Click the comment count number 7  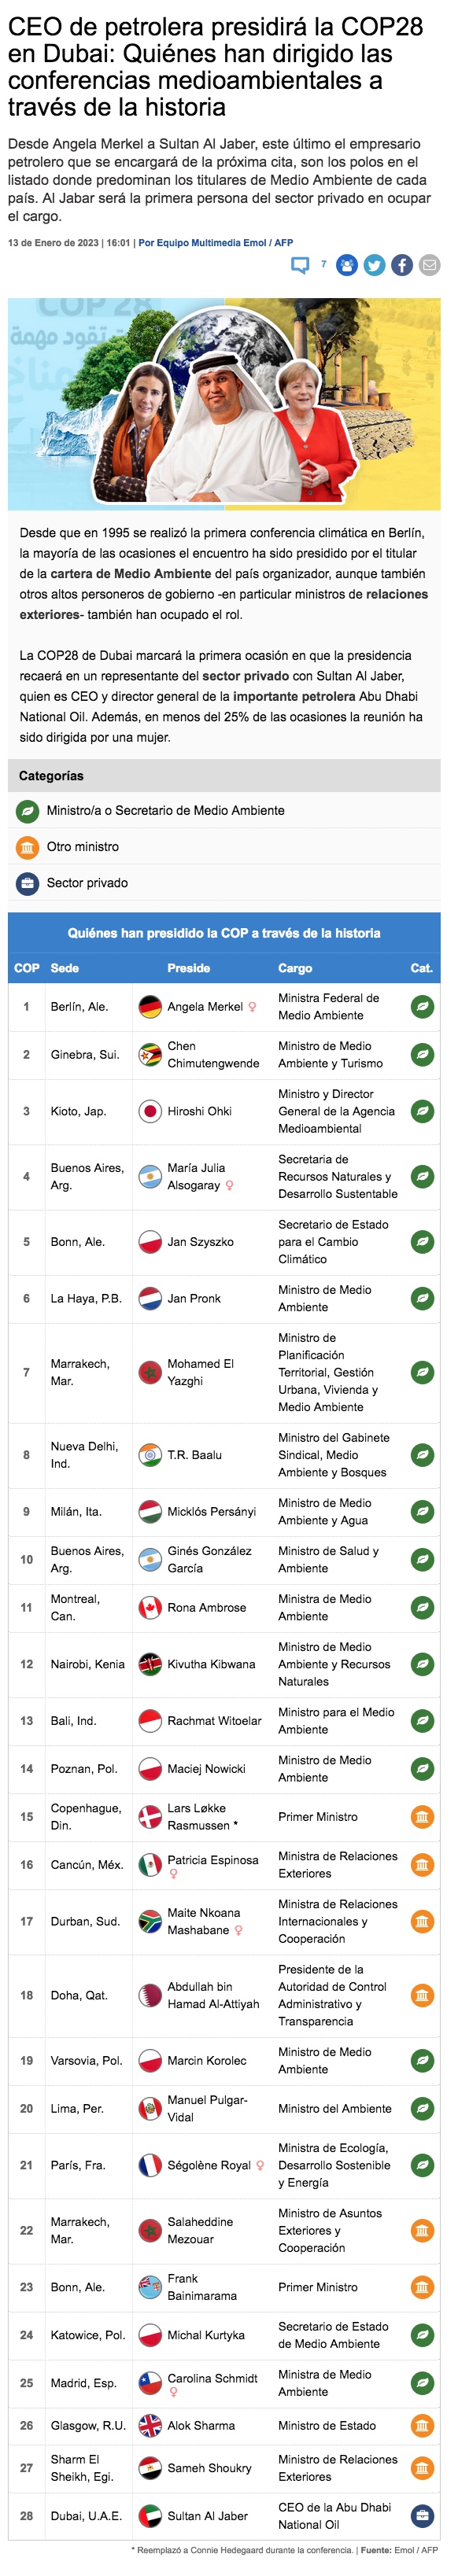[x=323, y=264]
